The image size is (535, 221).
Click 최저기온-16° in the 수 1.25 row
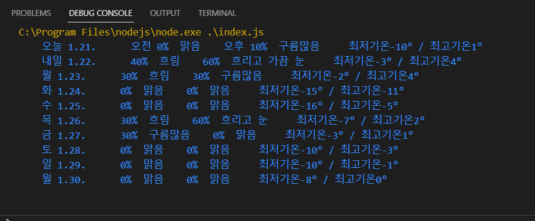pyautogui.click(x=290, y=106)
